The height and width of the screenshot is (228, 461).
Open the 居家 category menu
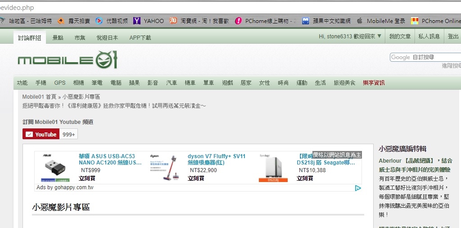pyautogui.click(x=246, y=83)
